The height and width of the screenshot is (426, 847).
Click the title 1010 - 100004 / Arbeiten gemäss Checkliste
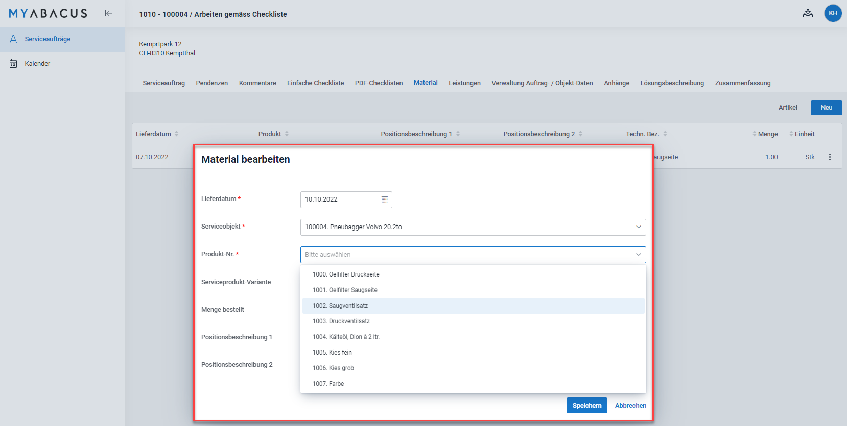point(213,14)
